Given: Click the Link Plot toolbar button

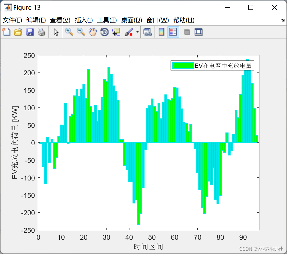Looking at the screenshot, I should [x=148, y=32].
